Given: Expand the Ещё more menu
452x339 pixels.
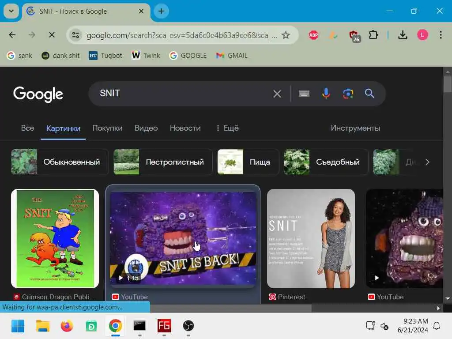Looking at the screenshot, I should [x=227, y=128].
